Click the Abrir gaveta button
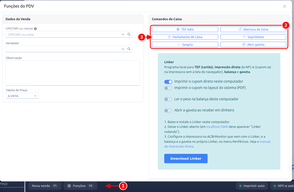The image size is (294, 192). click(x=253, y=44)
